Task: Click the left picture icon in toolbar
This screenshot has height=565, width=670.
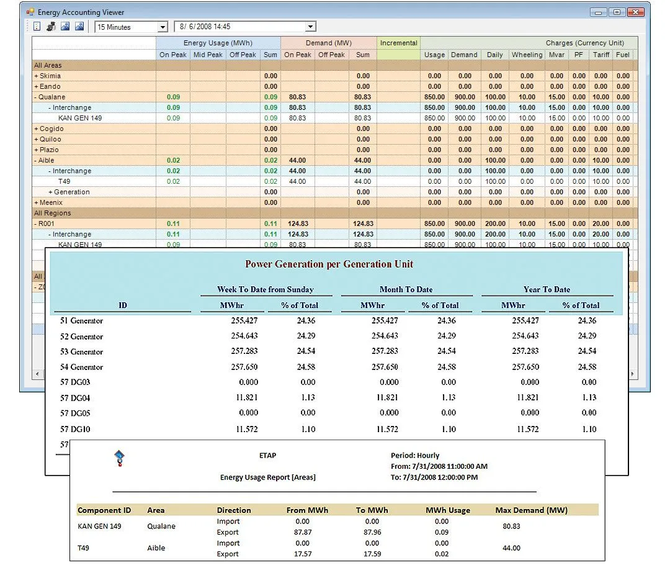Action: tap(65, 27)
